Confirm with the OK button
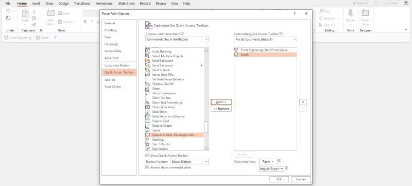 (279, 179)
